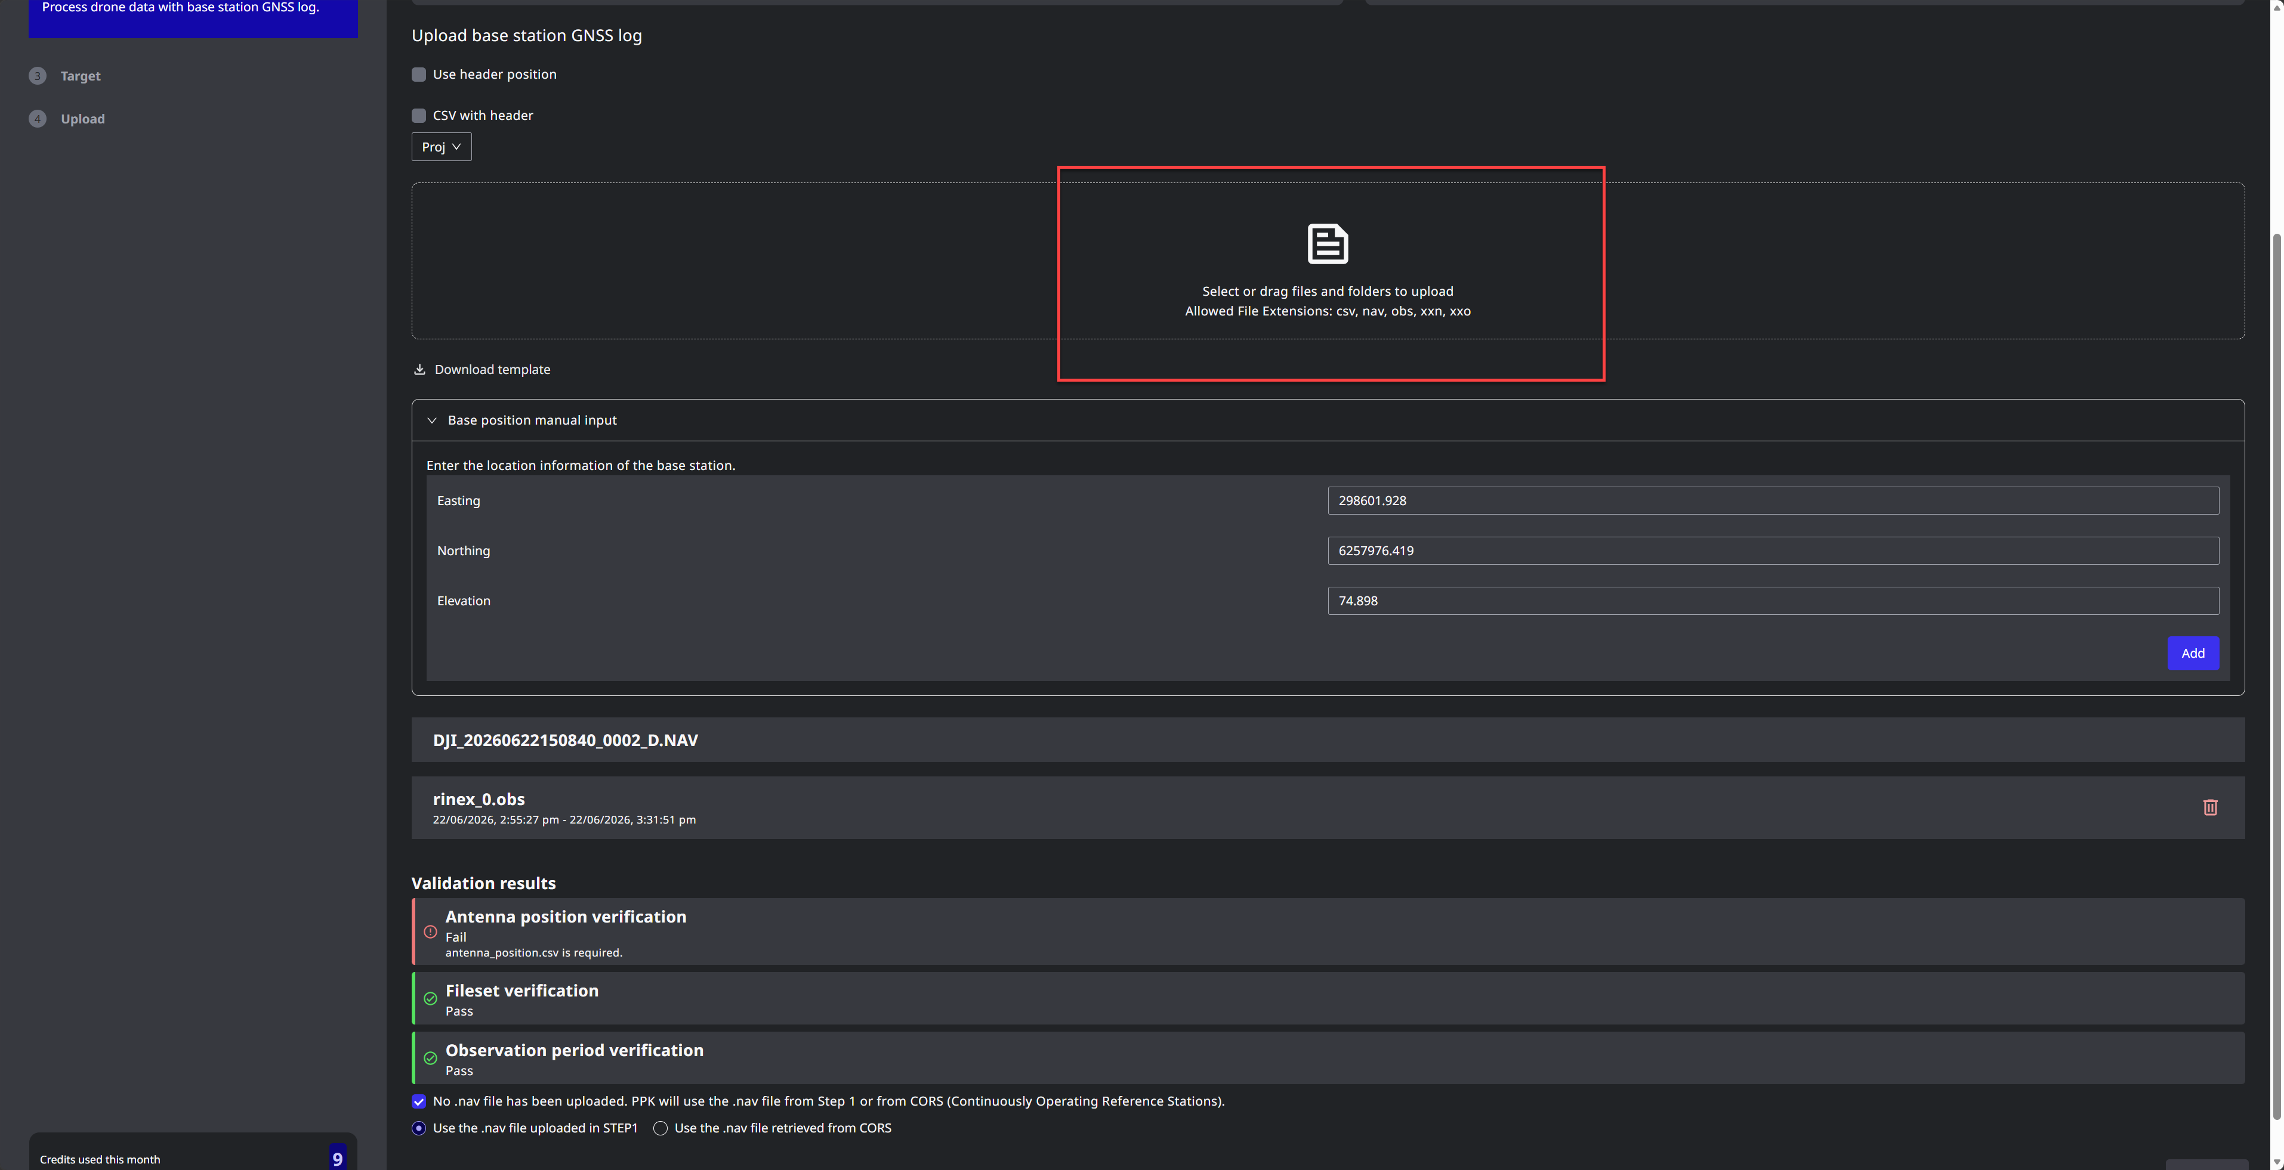Uncheck the No .nav file uploaded checkbox
Viewport: 2284px width, 1170px height.
pos(418,1102)
